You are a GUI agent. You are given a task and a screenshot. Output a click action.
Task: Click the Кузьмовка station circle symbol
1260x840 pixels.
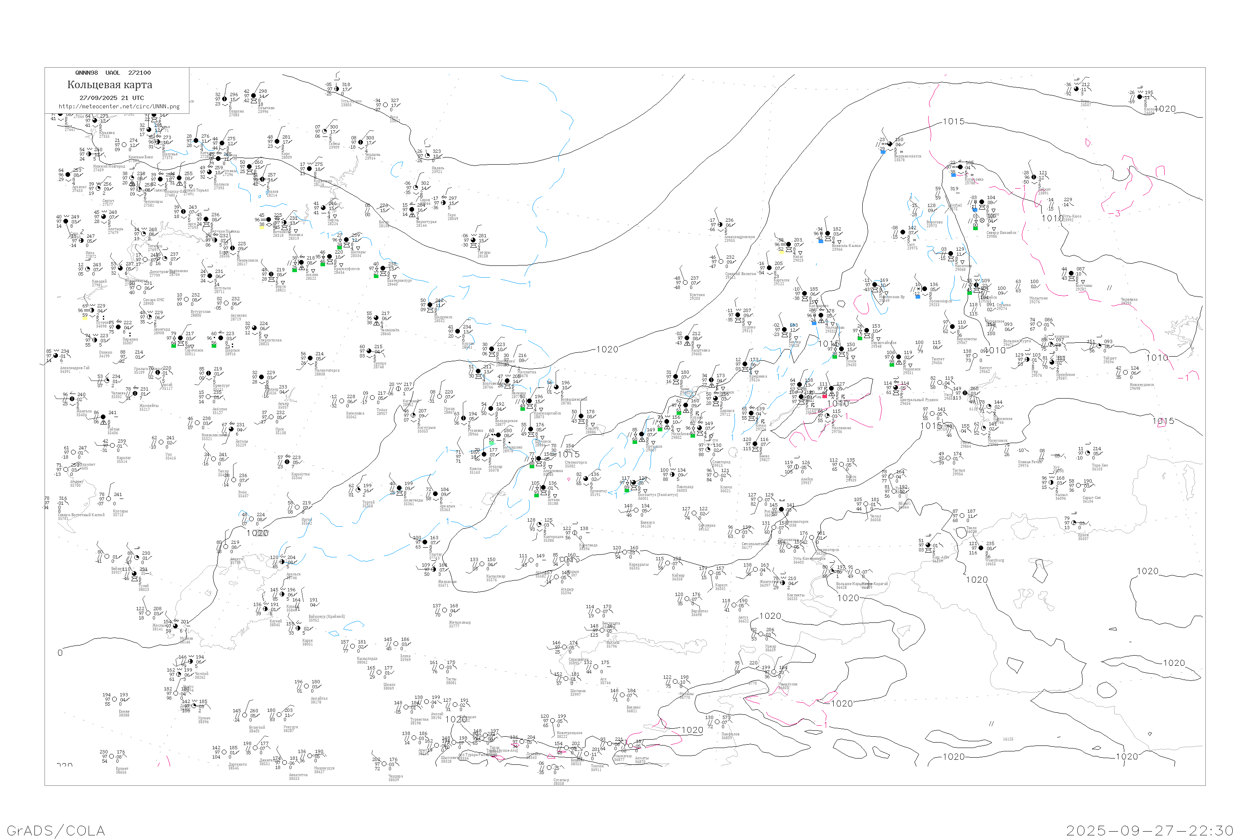pyautogui.click(x=961, y=167)
